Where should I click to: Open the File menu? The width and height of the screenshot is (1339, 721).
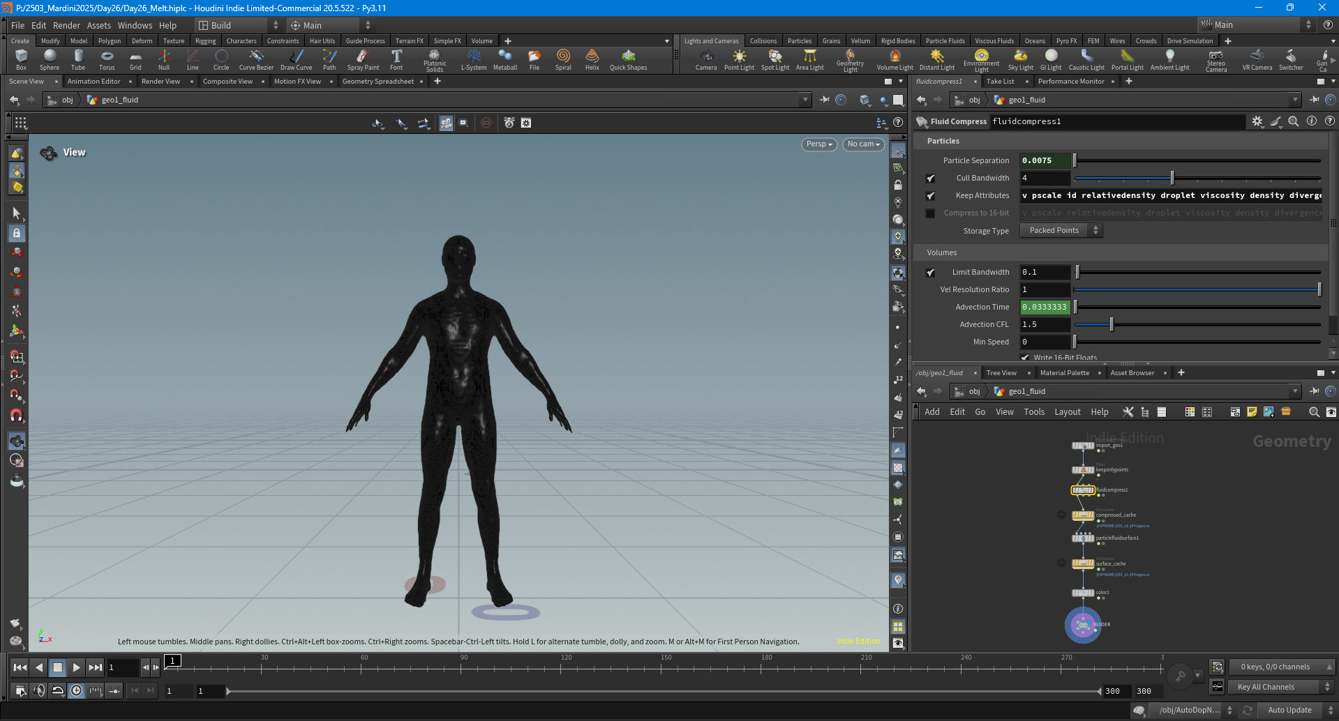tap(17, 25)
